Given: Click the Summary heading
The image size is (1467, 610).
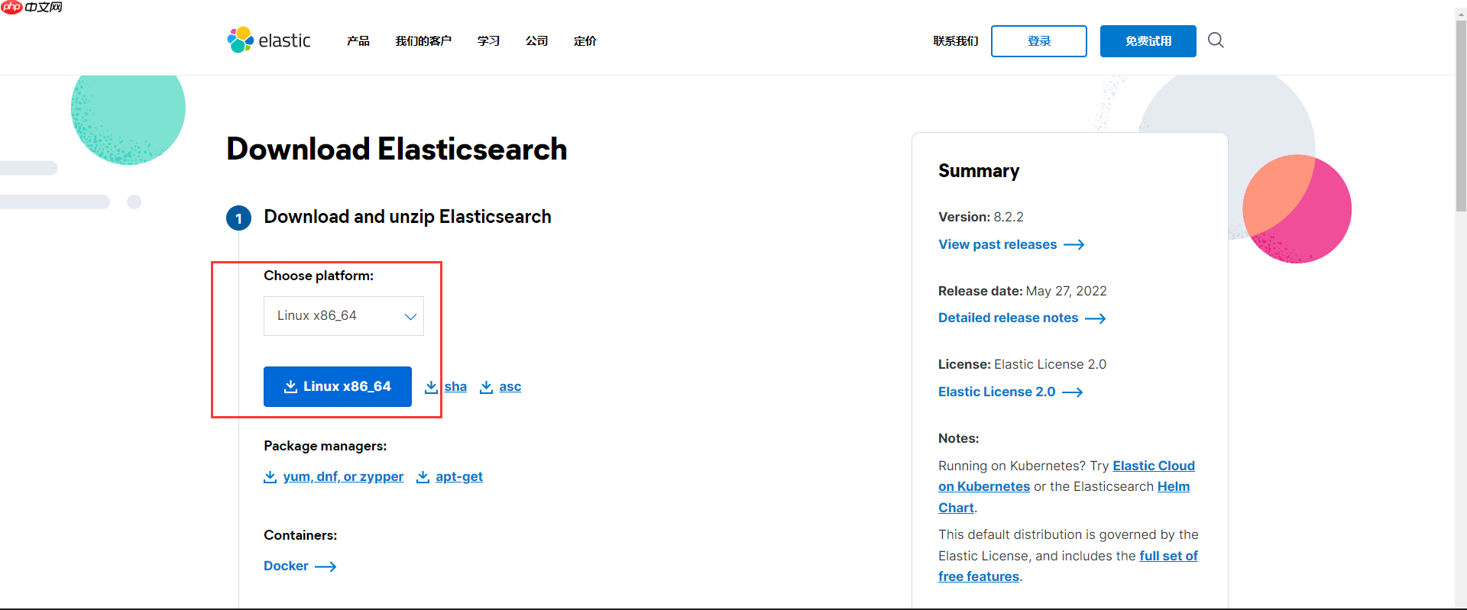Looking at the screenshot, I should coord(979,171).
